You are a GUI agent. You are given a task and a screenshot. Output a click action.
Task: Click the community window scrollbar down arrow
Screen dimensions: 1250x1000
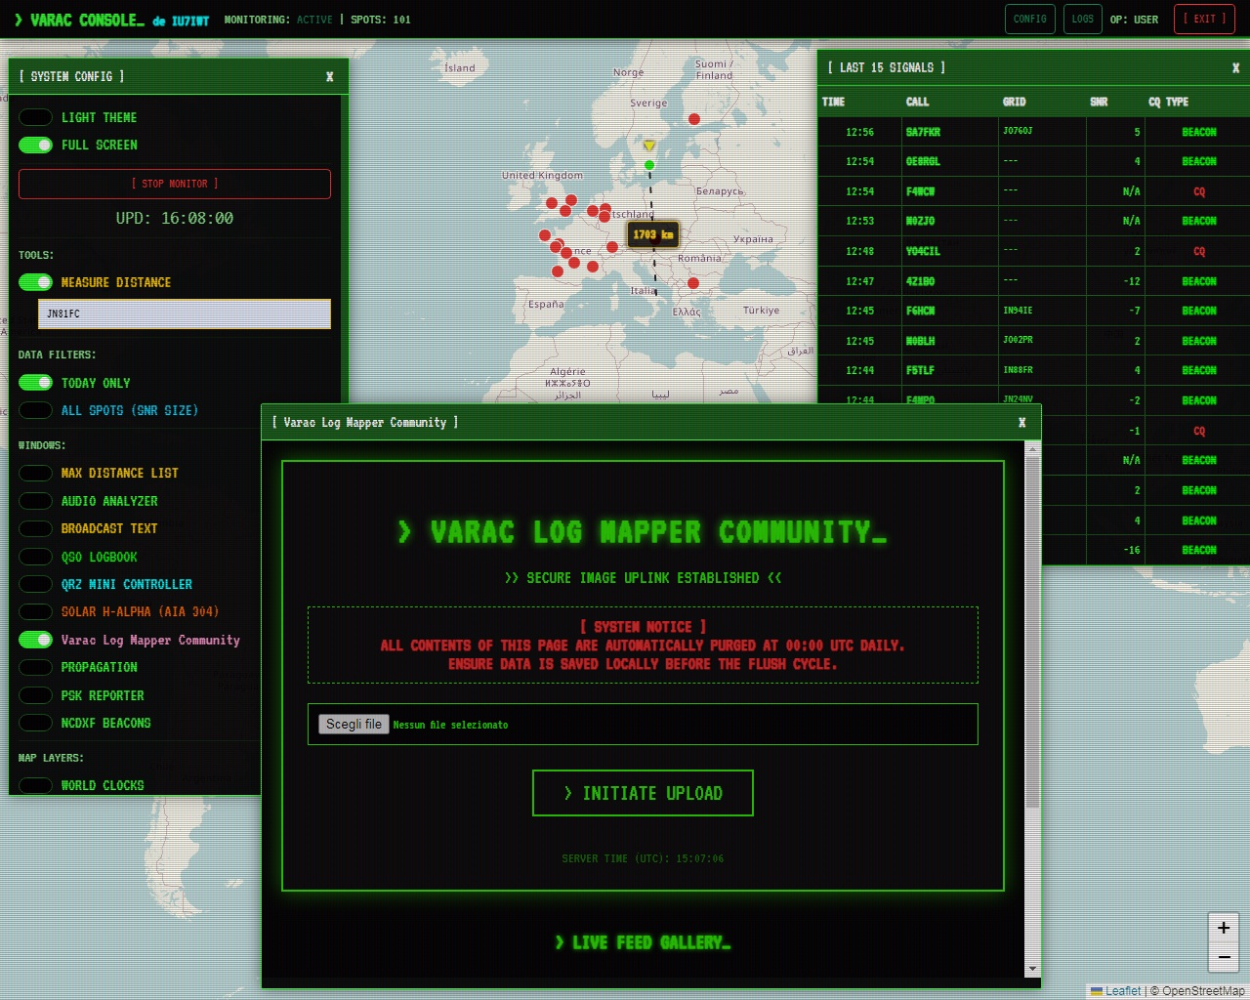point(1032,969)
